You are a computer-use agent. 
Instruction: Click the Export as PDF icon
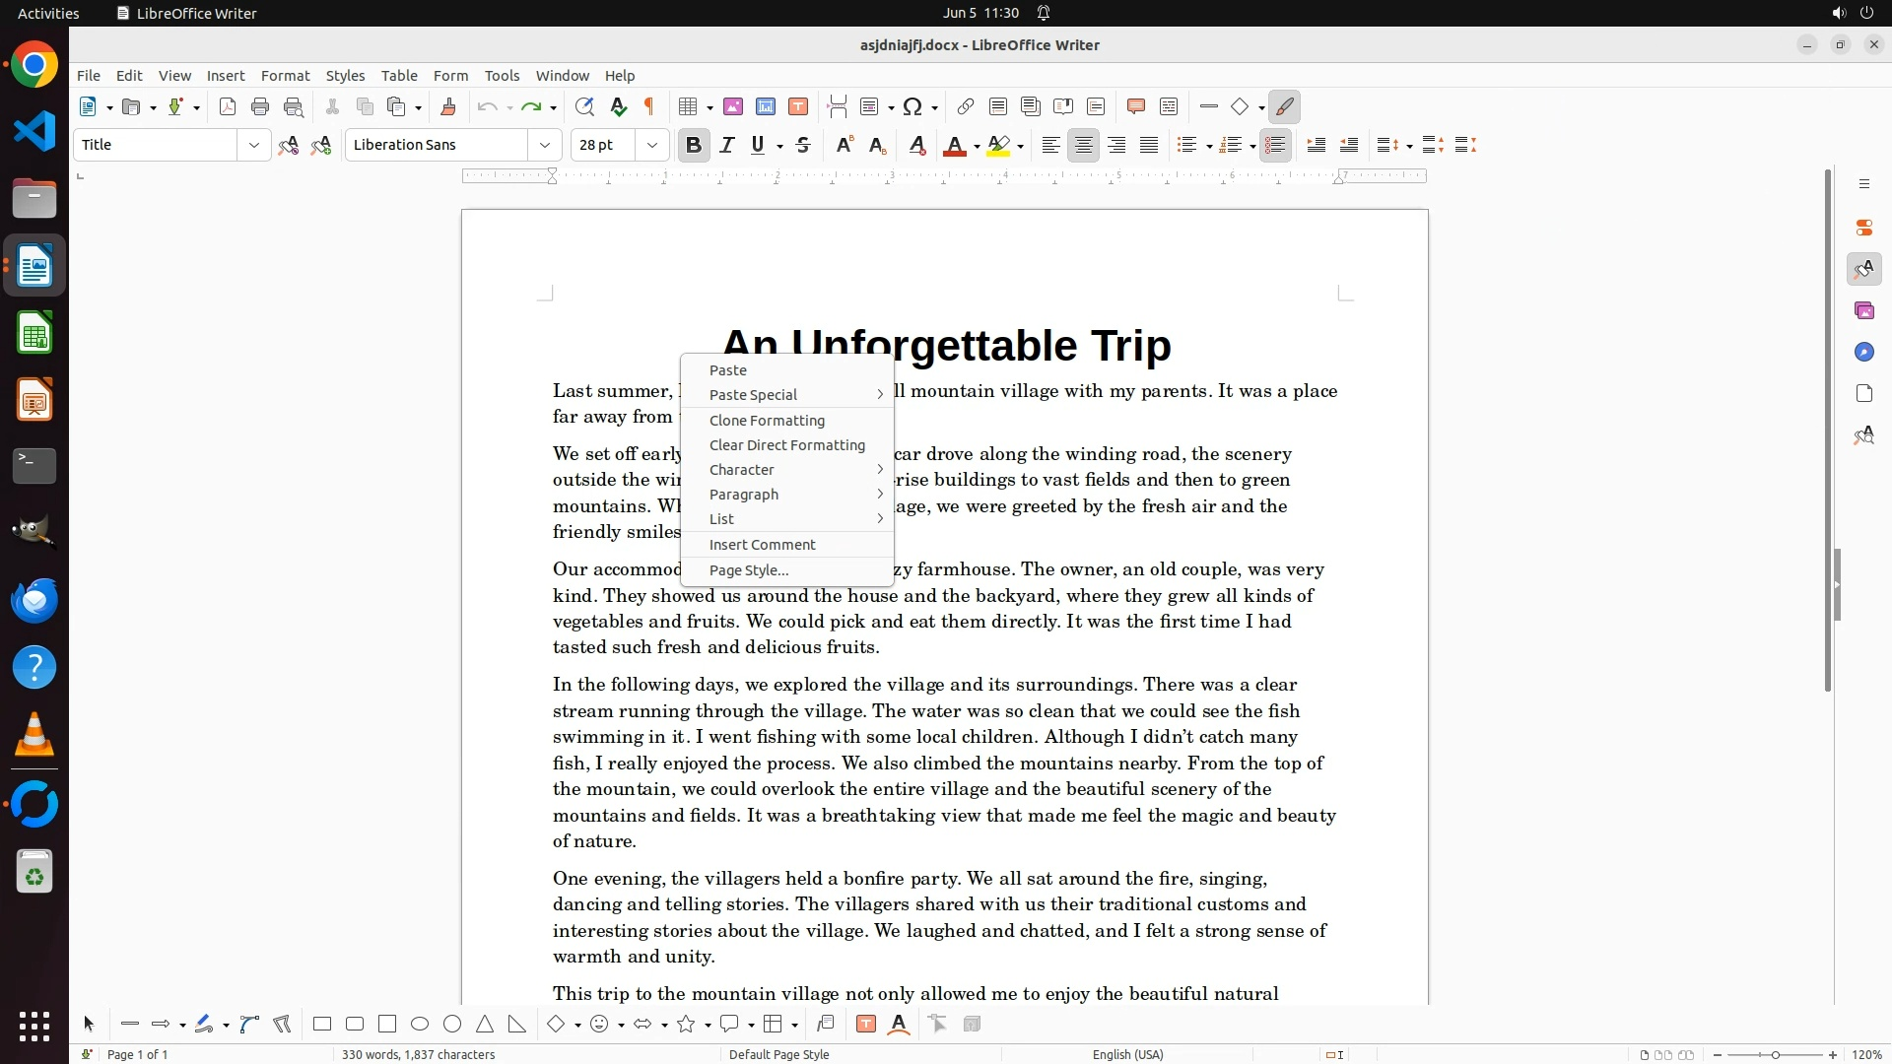(228, 107)
